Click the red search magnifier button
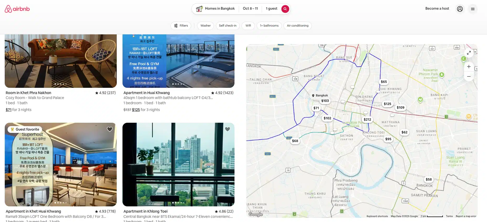The width and height of the screenshot is (487, 222). coord(285,9)
